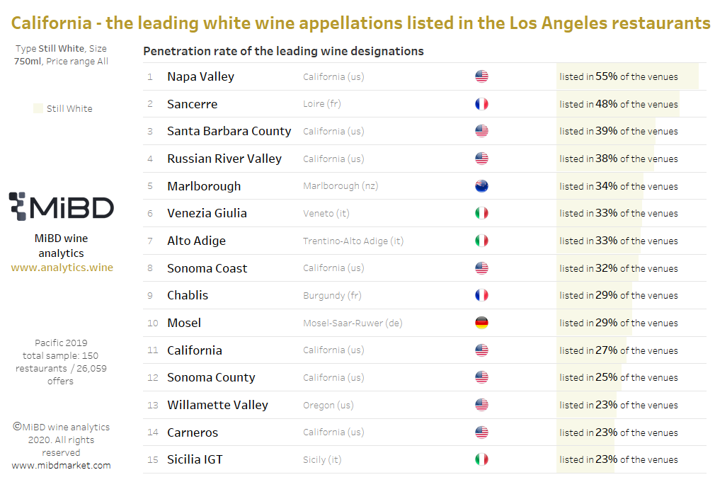Image resolution: width=715 pixels, height=482 pixels.
Task: Click the Sonoma Coast 32% bar
Action: 597,268
